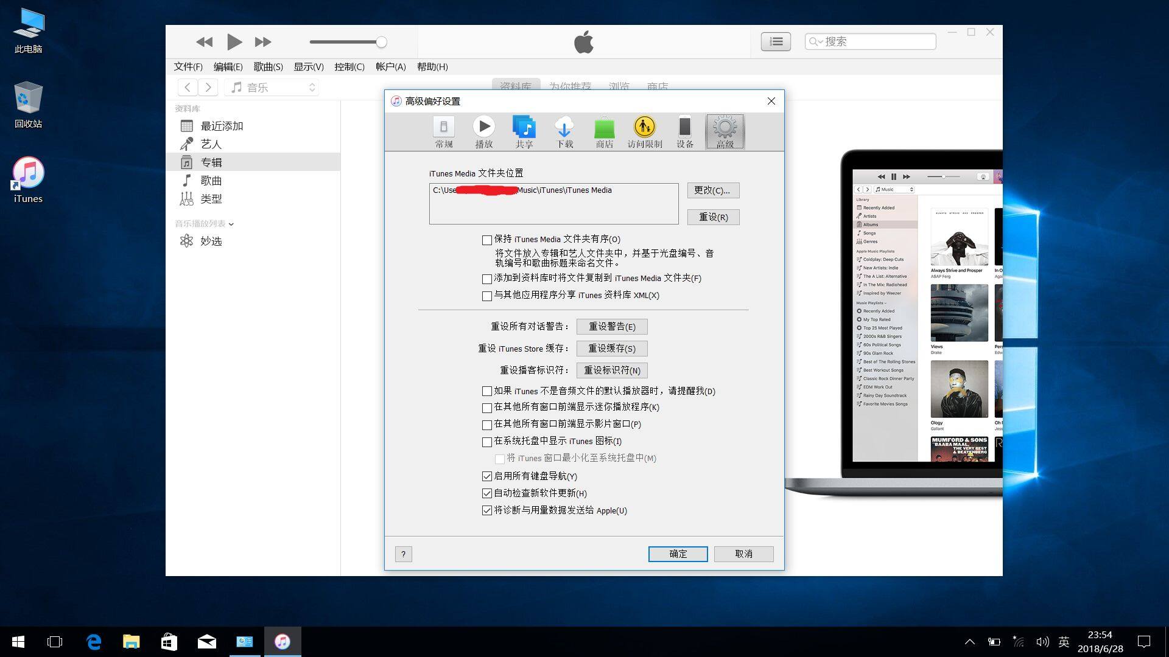
Task: Open the 设备 (Devices) preferences tab
Action: pyautogui.click(x=685, y=132)
